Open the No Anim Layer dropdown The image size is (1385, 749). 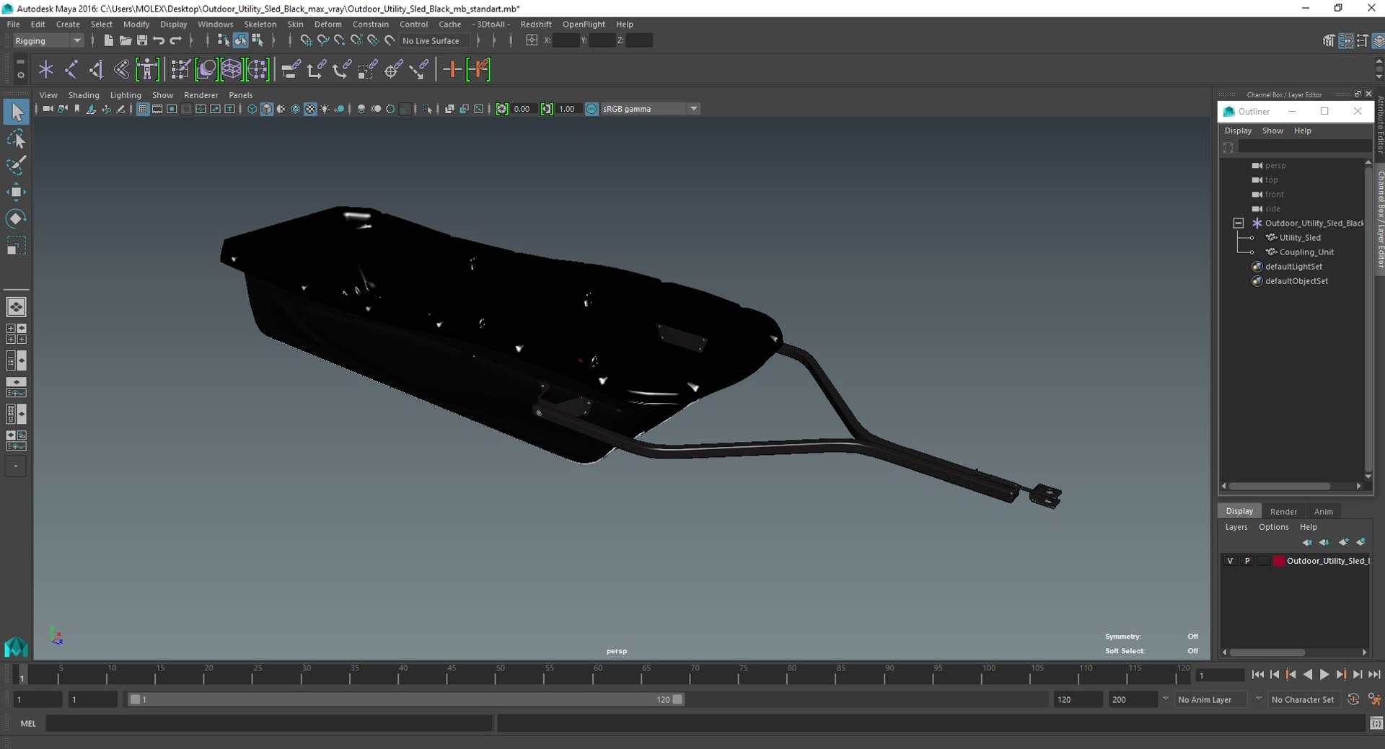pyautogui.click(x=1210, y=699)
